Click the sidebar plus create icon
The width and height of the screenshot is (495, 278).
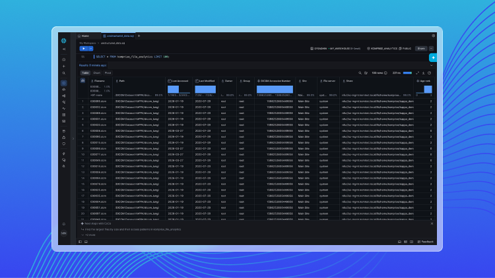point(64,66)
